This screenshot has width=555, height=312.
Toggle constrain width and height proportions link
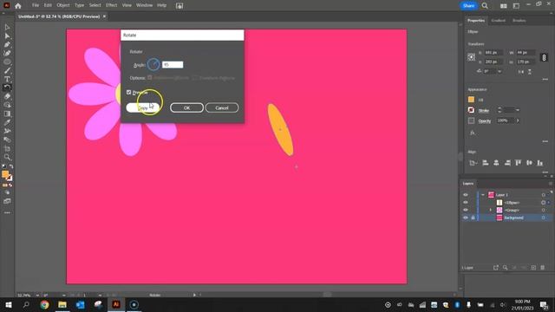click(x=544, y=57)
